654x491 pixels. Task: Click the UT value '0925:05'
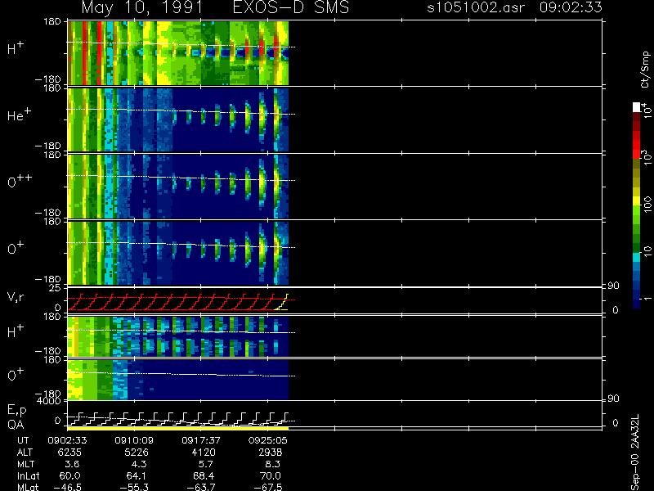coord(268,440)
